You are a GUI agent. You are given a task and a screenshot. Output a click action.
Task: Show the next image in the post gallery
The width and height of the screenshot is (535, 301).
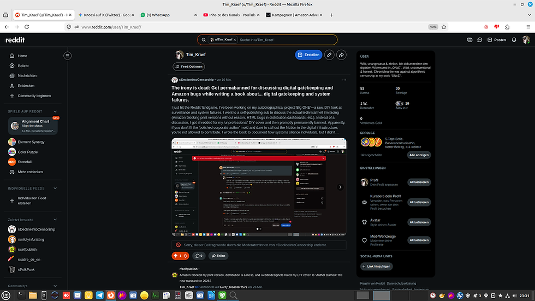coord(340,187)
